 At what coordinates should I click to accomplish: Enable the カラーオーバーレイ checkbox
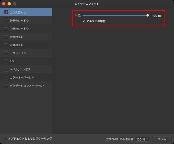(x=6, y=77)
